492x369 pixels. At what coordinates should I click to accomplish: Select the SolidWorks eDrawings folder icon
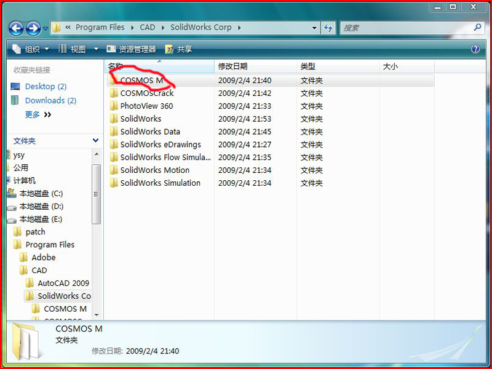[114, 145]
